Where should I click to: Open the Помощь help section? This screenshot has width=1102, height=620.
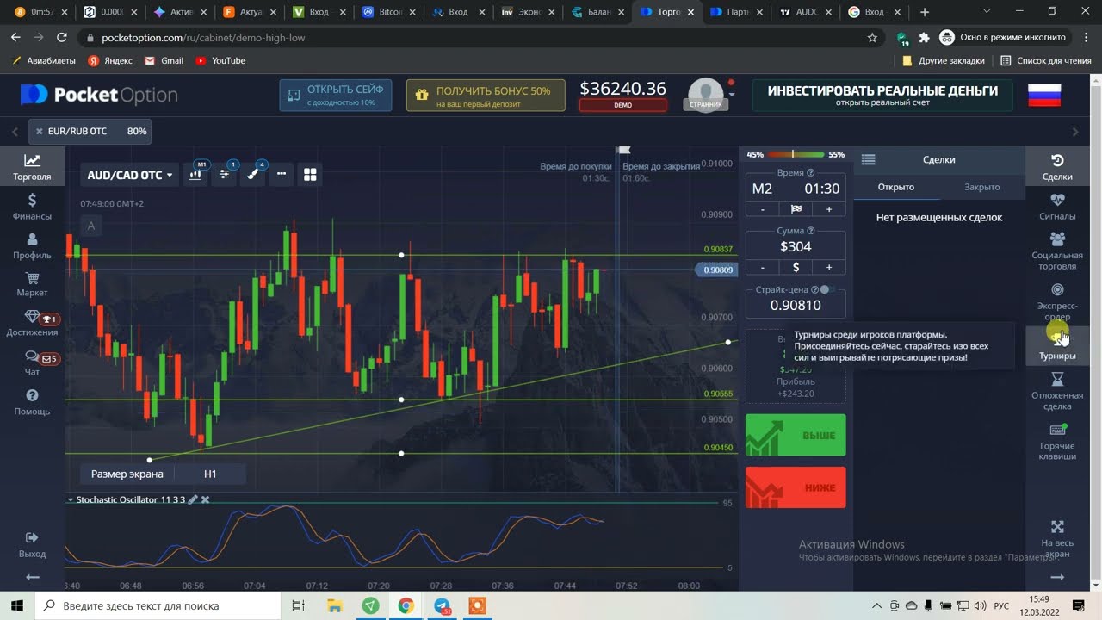click(x=32, y=402)
